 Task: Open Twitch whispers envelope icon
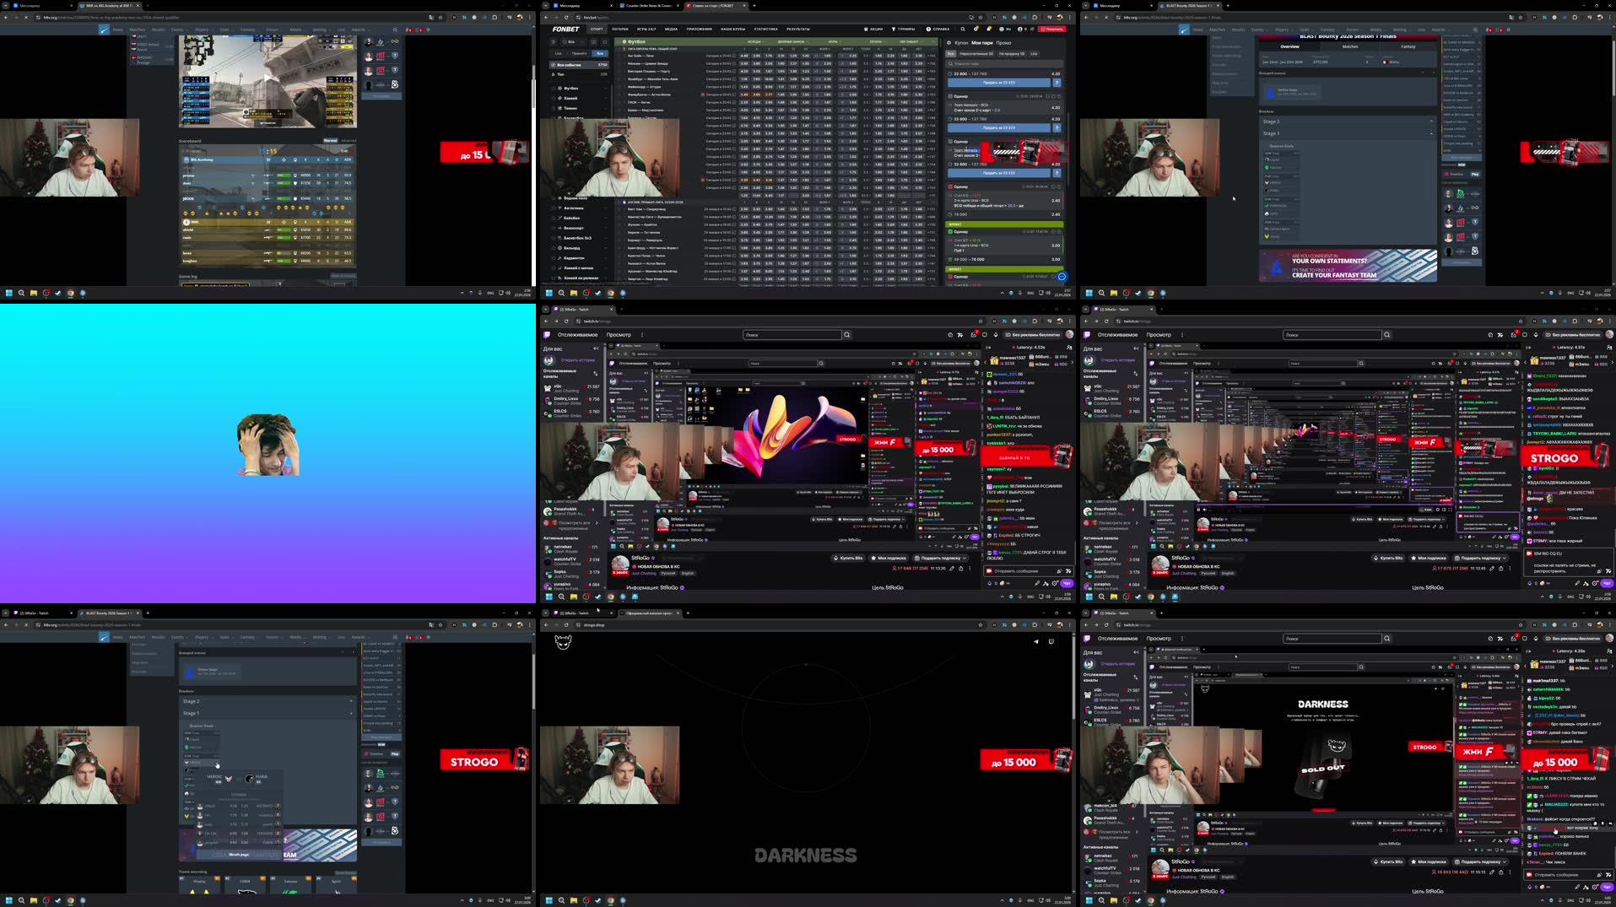click(x=985, y=335)
